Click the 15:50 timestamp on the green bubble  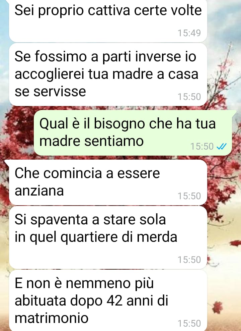[x=202, y=146]
